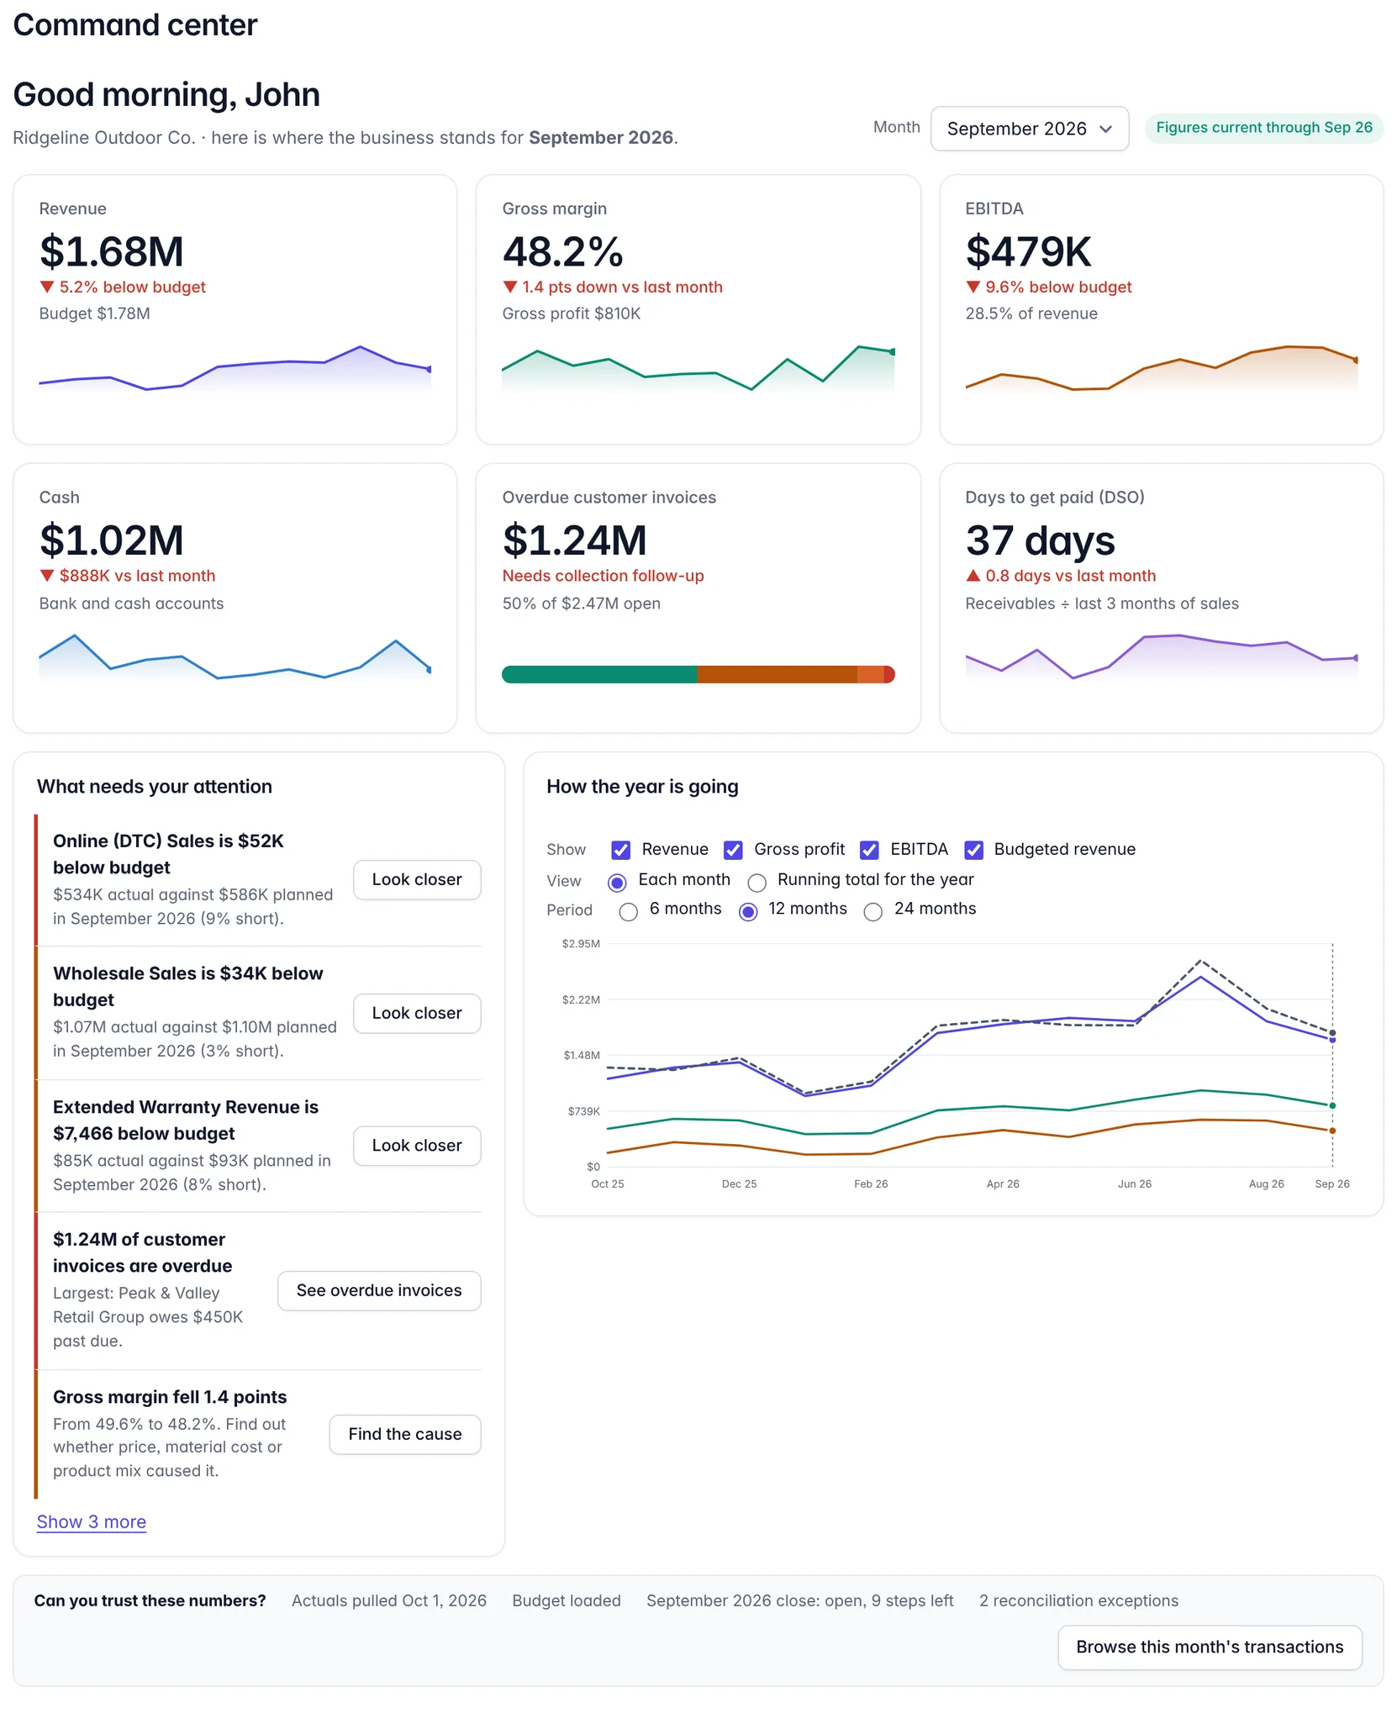Open the September 2026 month dropdown
Screen dimensions: 1397x1724
click(1029, 129)
